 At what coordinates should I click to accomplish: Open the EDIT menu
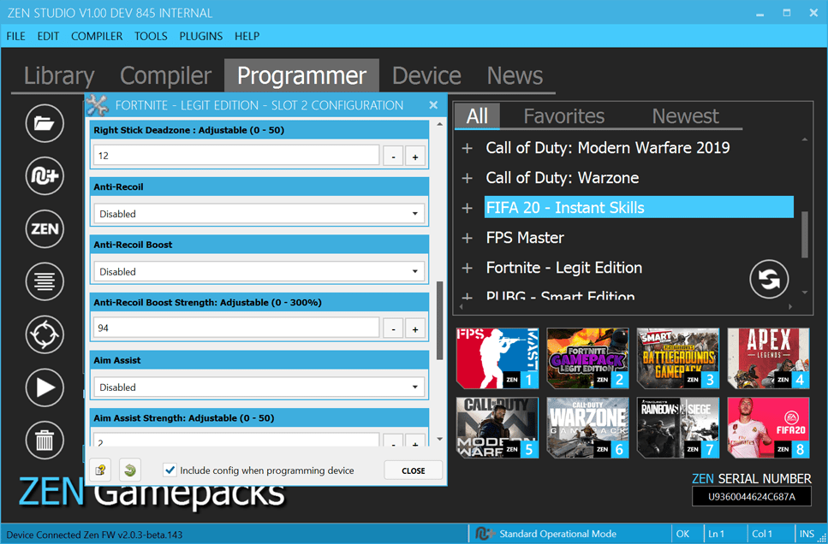[48, 37]
